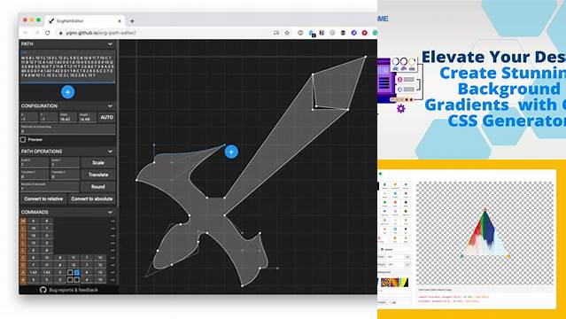Click the Convert to relative button
Screen dimensions: 566x319
[43, 198]
